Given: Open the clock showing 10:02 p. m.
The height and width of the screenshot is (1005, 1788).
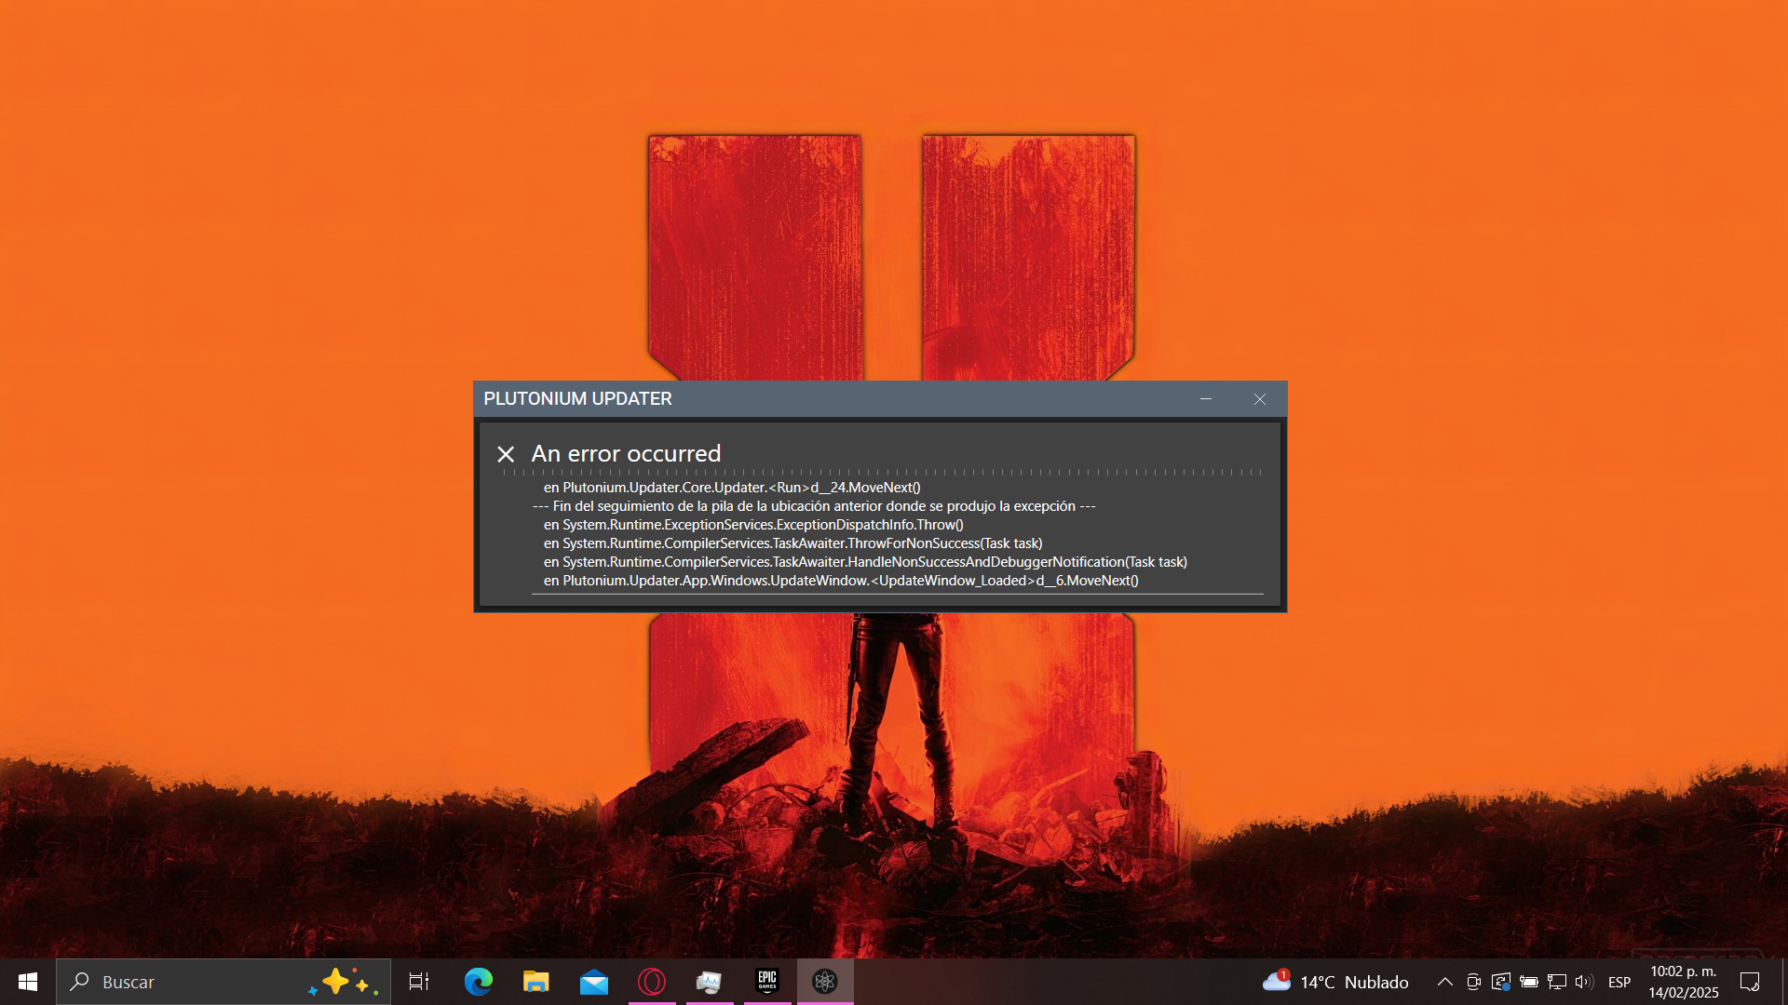Looking at the screenshot, I should click(1683, 982).
